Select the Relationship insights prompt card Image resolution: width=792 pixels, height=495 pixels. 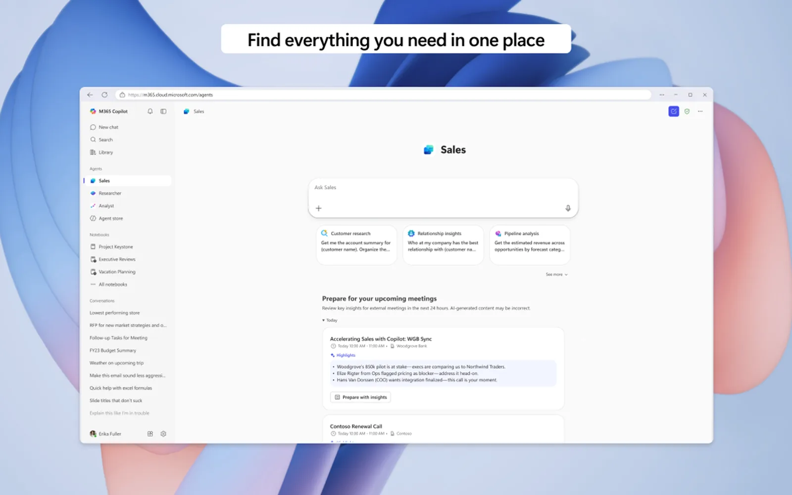point(443,245)
